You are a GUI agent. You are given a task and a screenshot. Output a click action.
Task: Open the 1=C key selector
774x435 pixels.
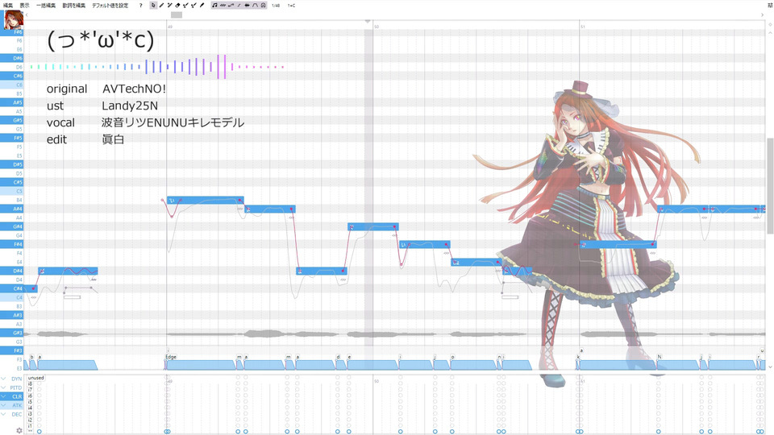click(x=291, y=6)
